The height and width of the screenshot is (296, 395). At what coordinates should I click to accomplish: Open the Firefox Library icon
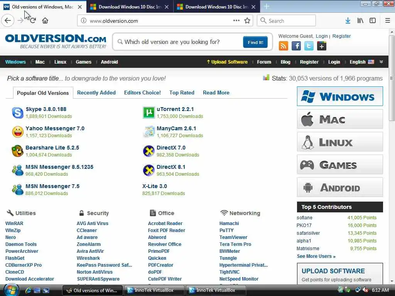360,21
